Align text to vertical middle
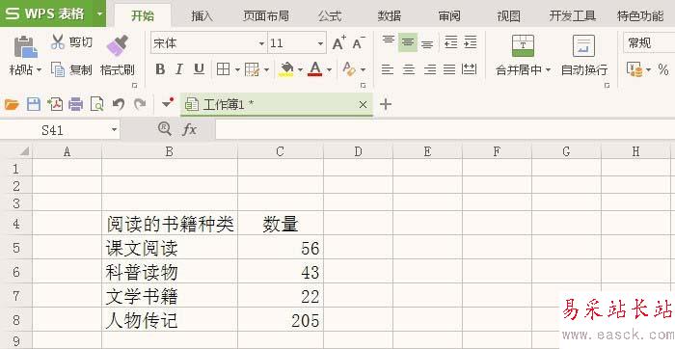Viewport: 675px width, 349px height. (x=408, y=42)
